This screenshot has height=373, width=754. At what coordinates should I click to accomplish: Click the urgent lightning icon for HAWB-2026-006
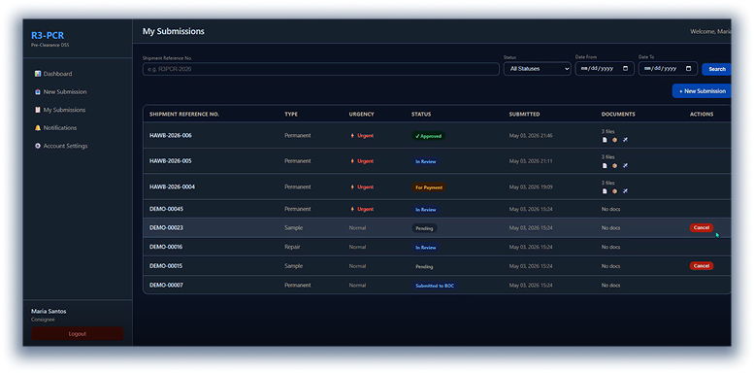[x=352, y=136]
